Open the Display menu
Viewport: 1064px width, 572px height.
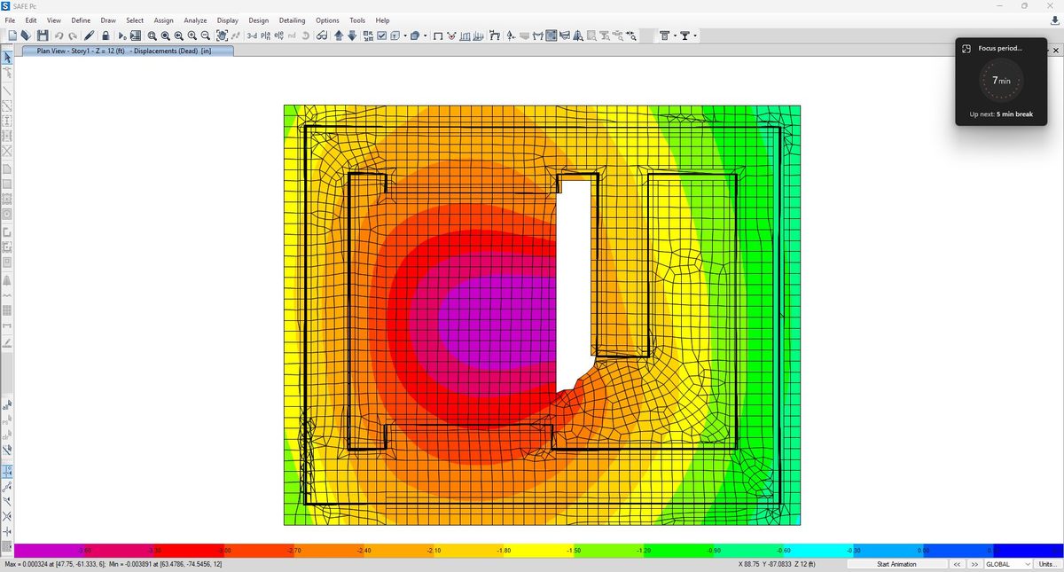[227, 20]
